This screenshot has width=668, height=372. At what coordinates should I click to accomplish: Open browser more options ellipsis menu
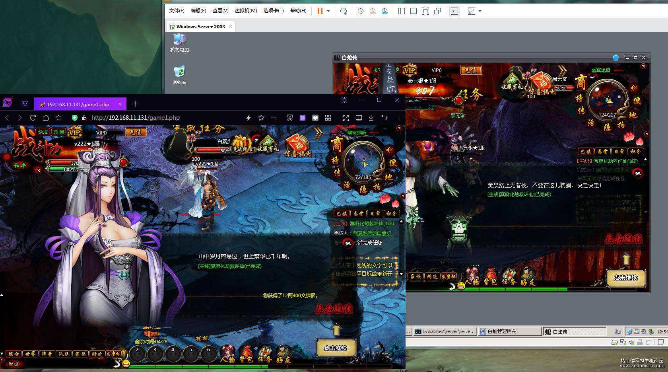[x=274, y=118]
